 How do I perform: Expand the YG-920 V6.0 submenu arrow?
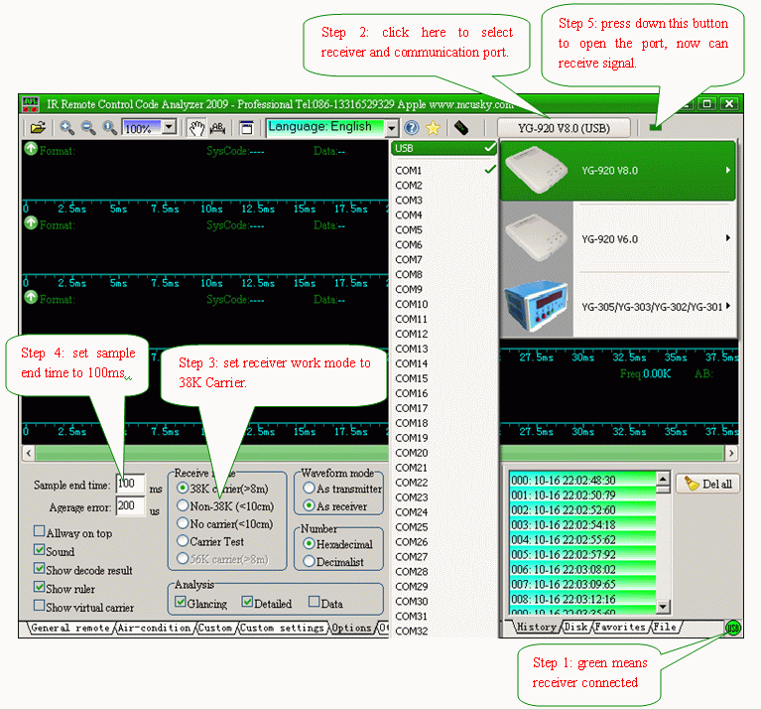click(x=728, y=238)
